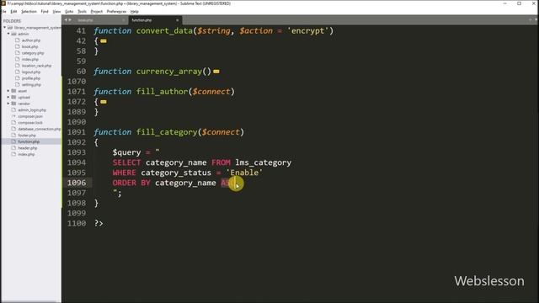
Task: Click the FOLDERS sidebar heading
Action: [12, 21]
